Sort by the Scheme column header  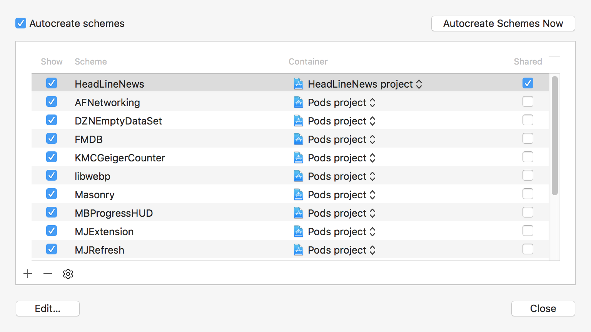pos(91,61)
